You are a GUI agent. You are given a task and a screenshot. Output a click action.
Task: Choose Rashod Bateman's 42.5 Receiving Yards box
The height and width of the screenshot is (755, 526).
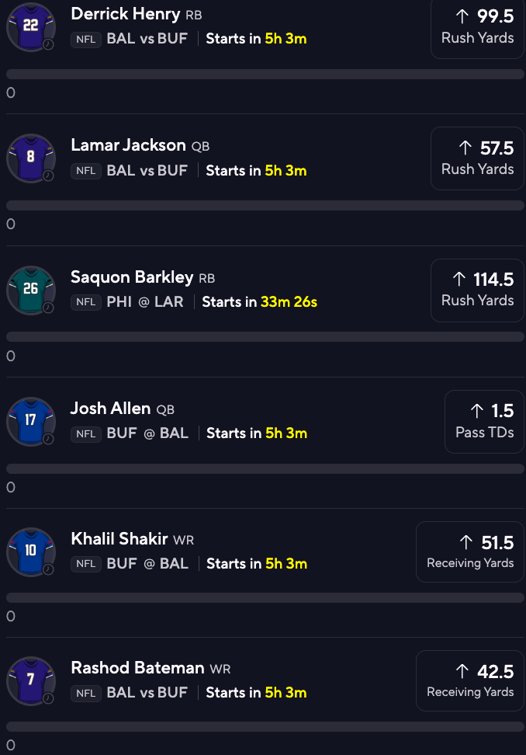click(470, 680)
